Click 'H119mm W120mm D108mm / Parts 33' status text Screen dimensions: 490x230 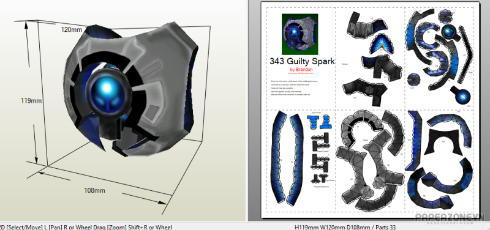[345, 227]
